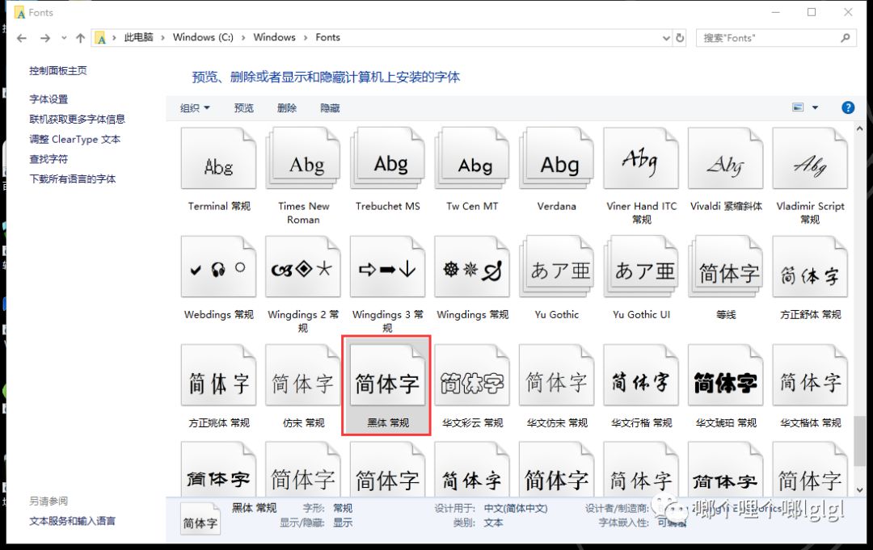Image resolution: width=873 pixels, height=550 pixels.
Task: Select the Webdings 常规 font icon
Action: (x=218, y=267)
